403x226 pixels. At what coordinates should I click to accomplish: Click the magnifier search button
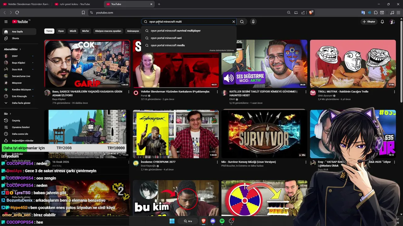[x=242, y=22]
